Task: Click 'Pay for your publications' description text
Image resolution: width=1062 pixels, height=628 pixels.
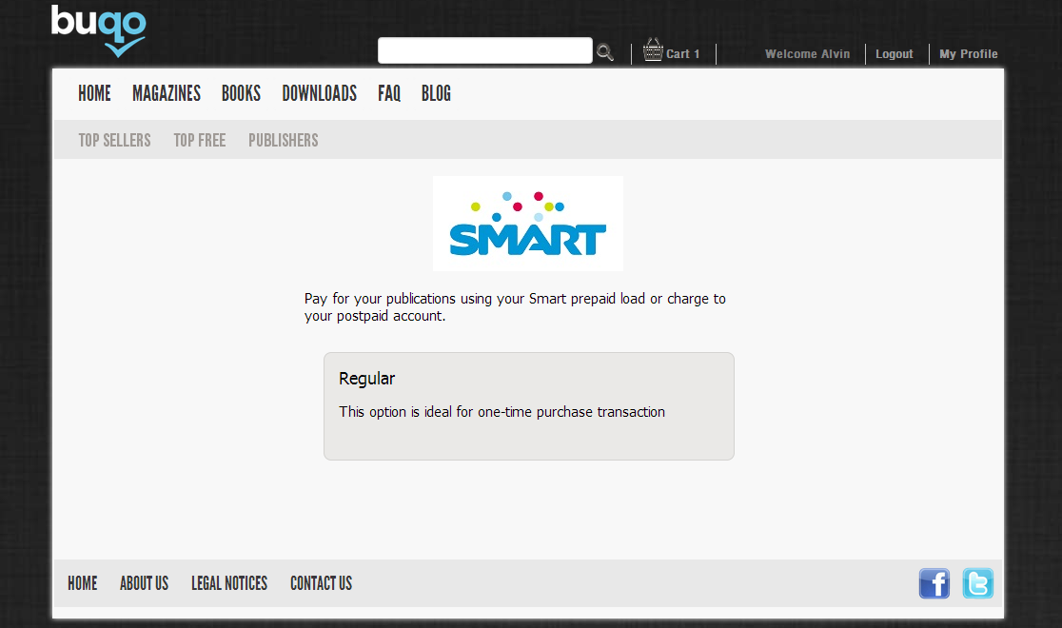Action: pos(515,307)
